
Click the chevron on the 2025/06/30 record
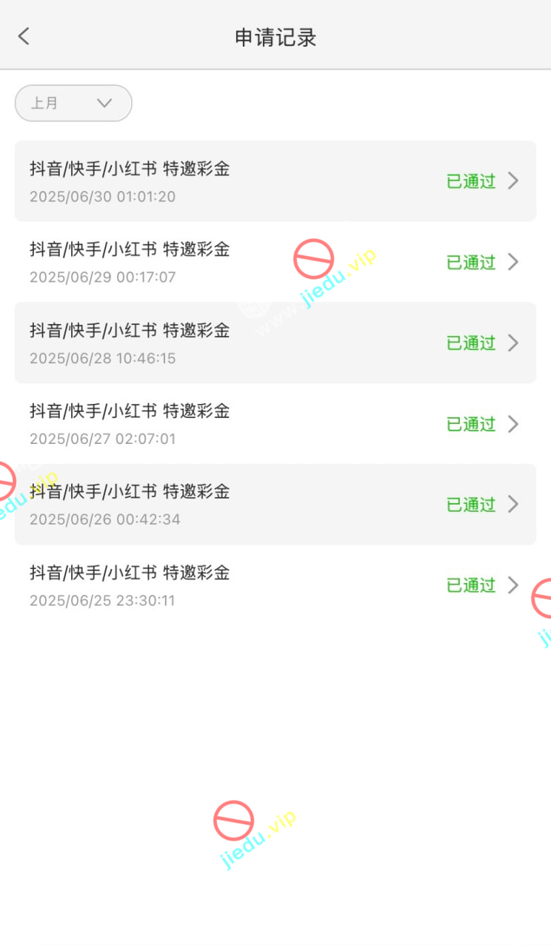pos(513,181)
